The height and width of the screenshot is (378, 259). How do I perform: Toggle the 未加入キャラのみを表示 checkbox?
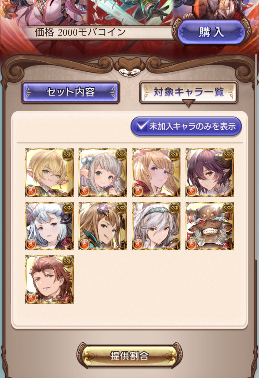186,126
